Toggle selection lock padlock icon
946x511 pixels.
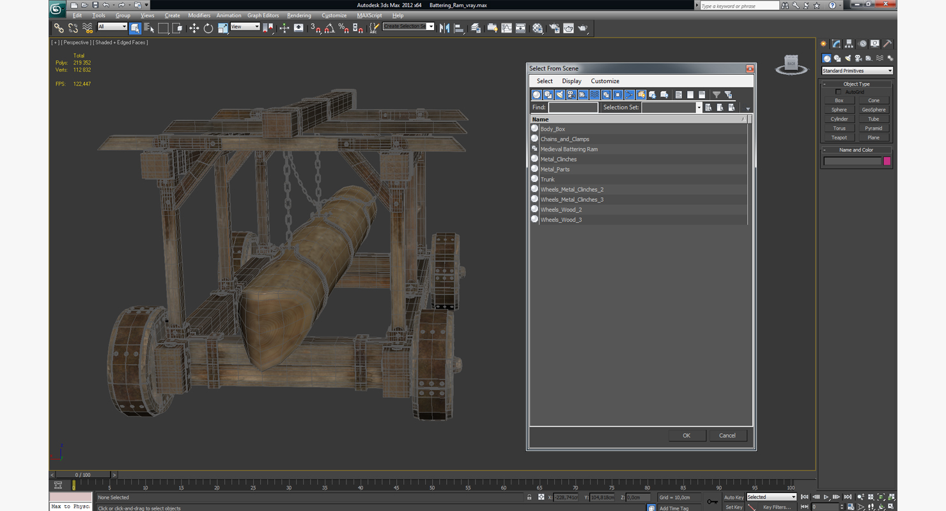(x=529, y=497)
